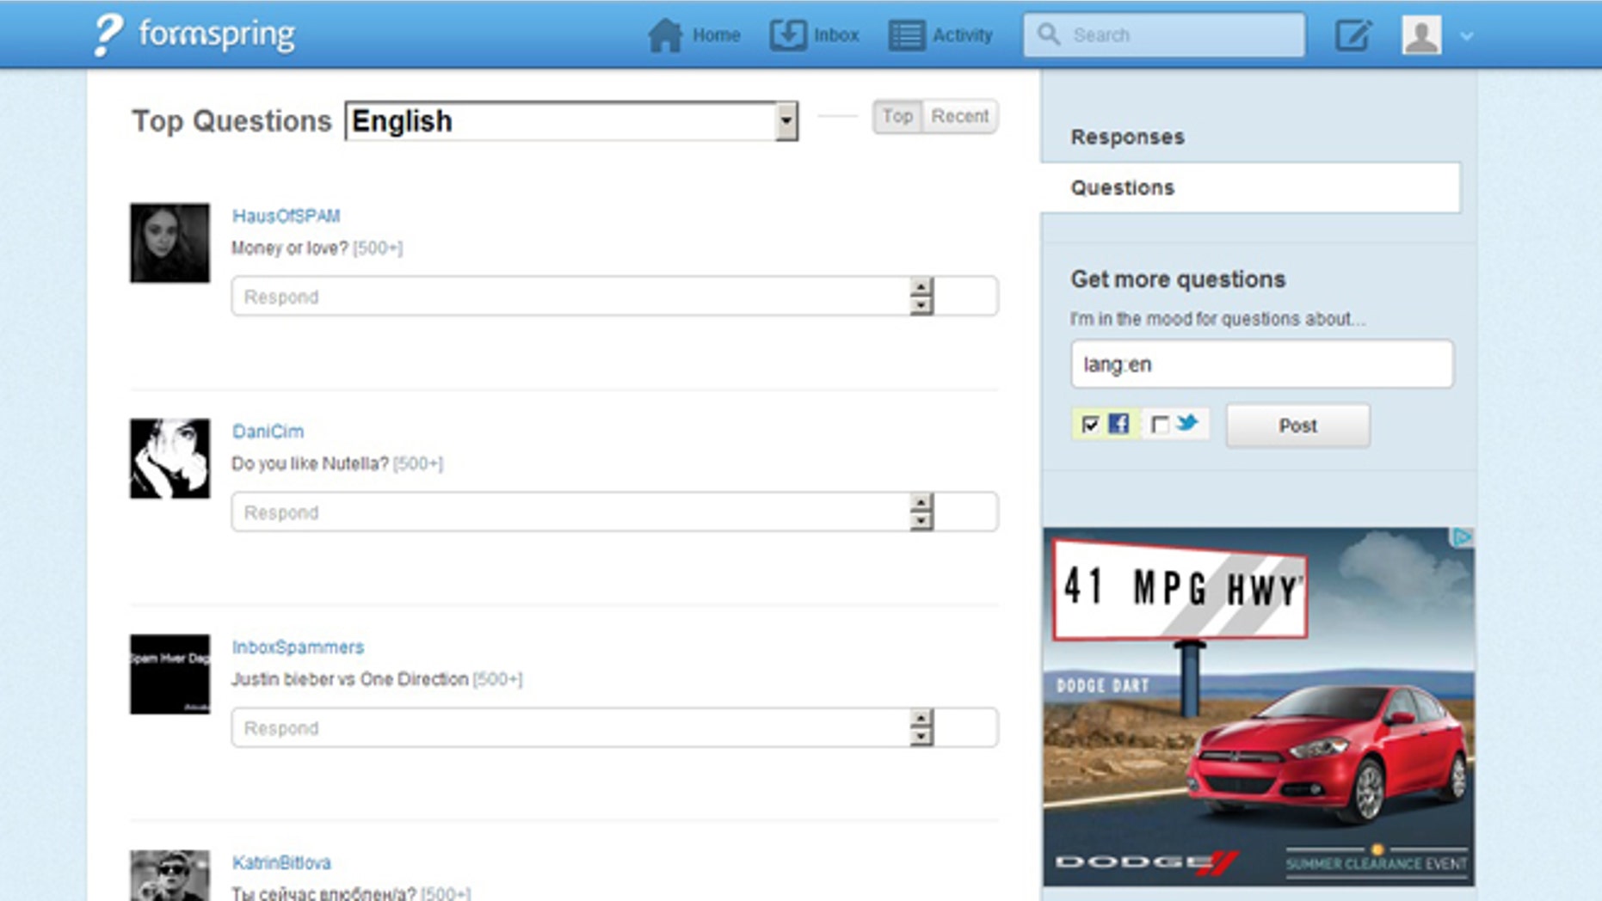1602x901 pixels.
Task: Click the Twitter bird icon
Action: (x=1188, y=423)
